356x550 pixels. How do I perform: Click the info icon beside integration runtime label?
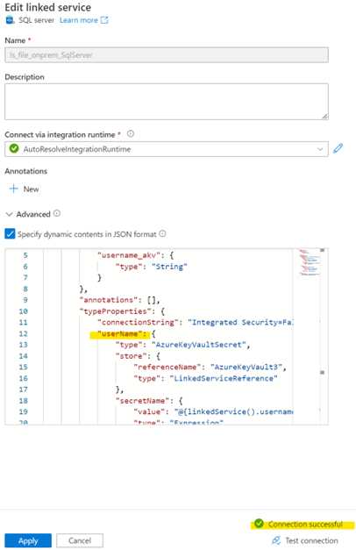[131, 133]
